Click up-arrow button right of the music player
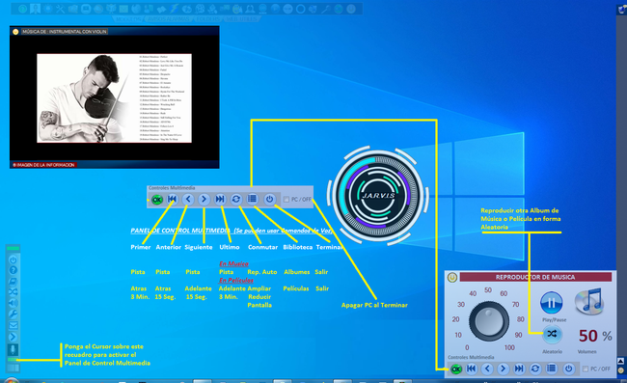 coord(620,361)
